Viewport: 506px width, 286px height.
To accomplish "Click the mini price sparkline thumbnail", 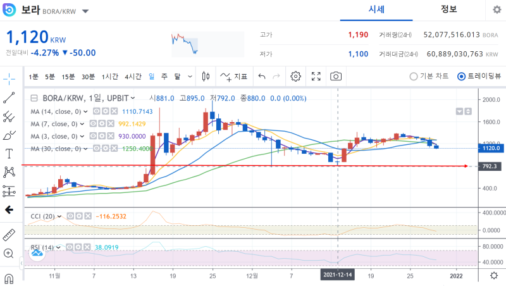I will click(x=207, y=44).
